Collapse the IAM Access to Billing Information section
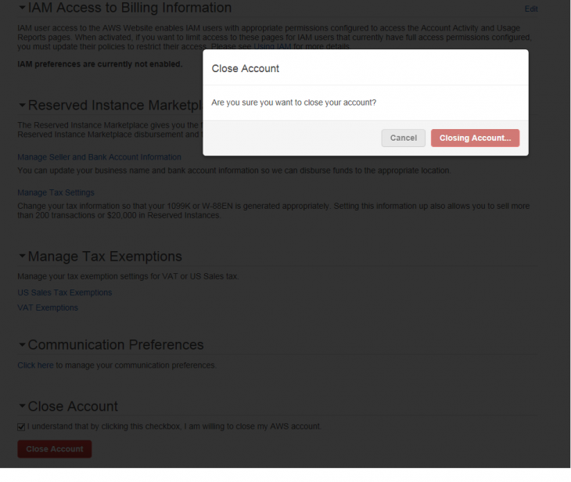This screenshot has height=482, width=571. click(x=22, y=7)
